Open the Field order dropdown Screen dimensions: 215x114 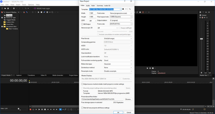(121, 13)
